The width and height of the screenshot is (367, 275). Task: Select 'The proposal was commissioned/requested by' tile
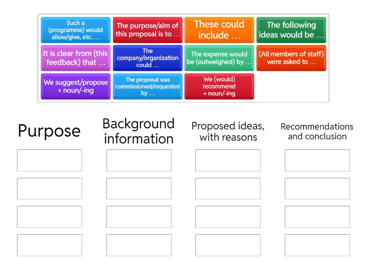(147, 86)
